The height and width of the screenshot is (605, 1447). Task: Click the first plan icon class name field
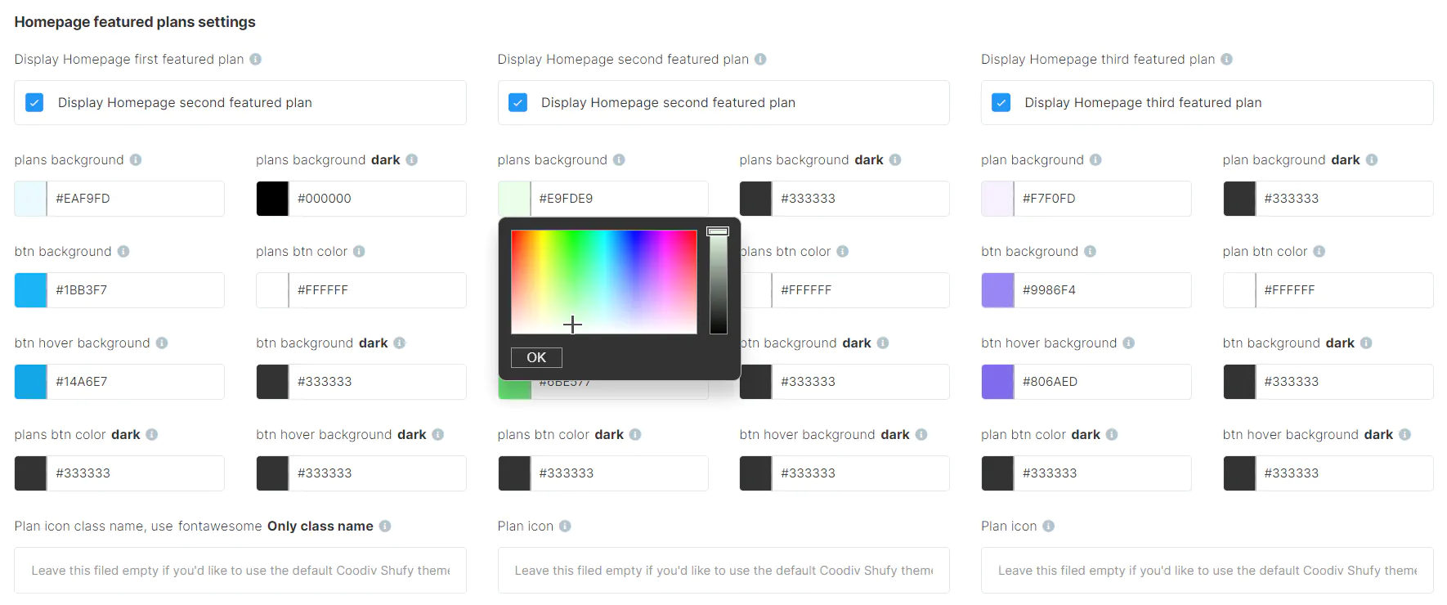240,571
